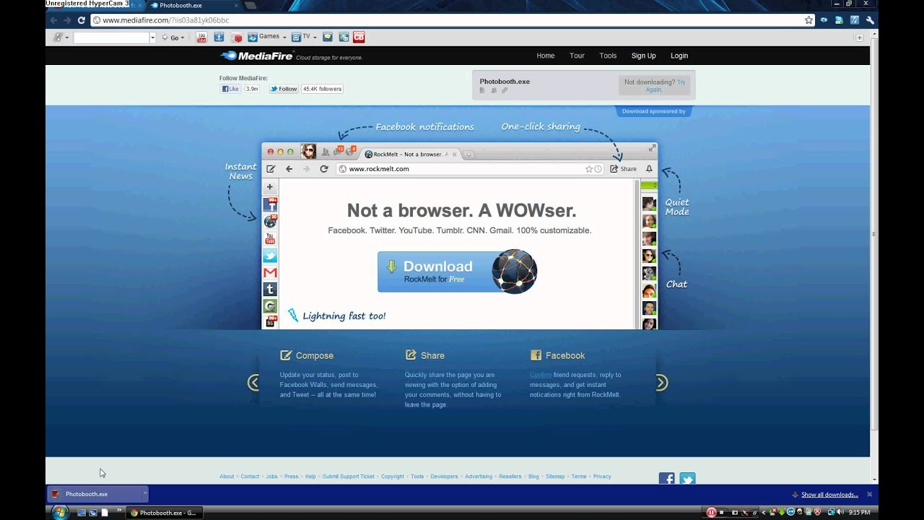This screenshot has height=520, width=924.
Task: Open MediaFire's Twitter page from the footer icon
Action: tap(687, 479)
